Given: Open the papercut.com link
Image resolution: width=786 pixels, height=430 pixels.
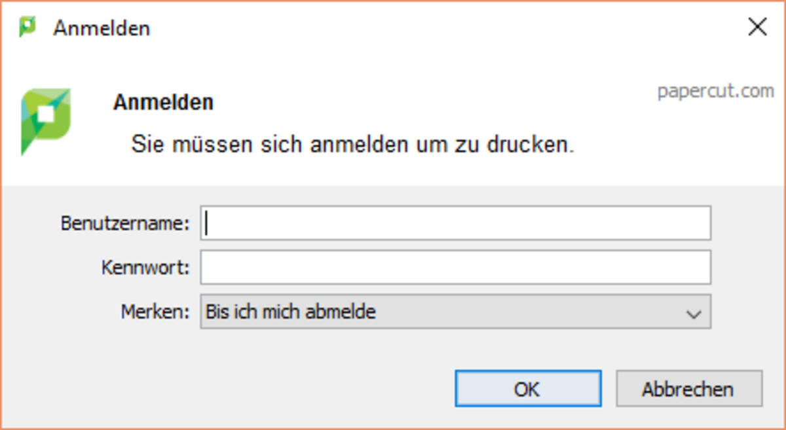Looking at the screenshot, I should [715, 91].
